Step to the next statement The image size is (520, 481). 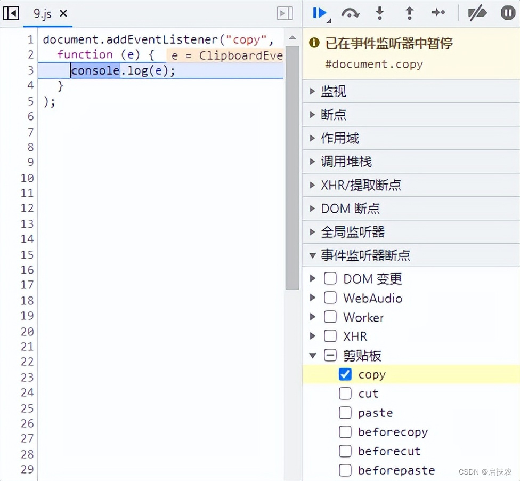pos(438,13)
